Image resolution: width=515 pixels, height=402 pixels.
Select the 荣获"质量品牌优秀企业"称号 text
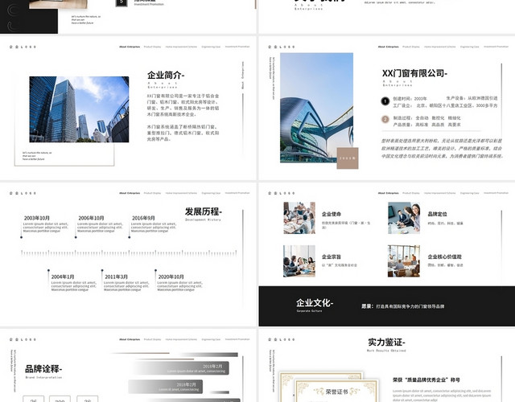(x=426, y=379)
